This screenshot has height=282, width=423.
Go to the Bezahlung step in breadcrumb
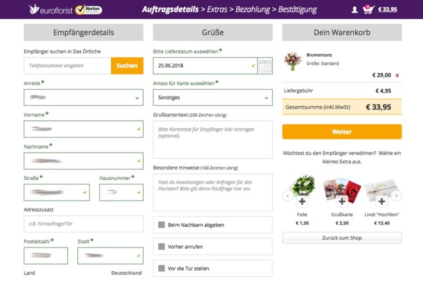253,10
